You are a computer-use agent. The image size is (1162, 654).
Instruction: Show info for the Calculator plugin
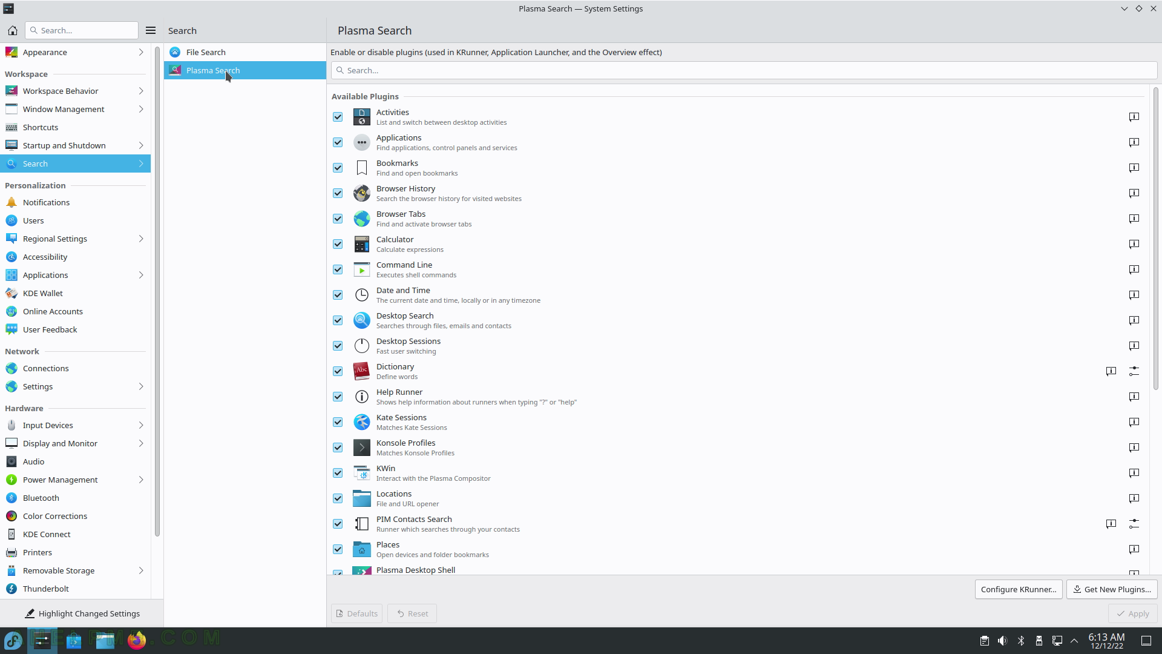[x=1134, y=244]
